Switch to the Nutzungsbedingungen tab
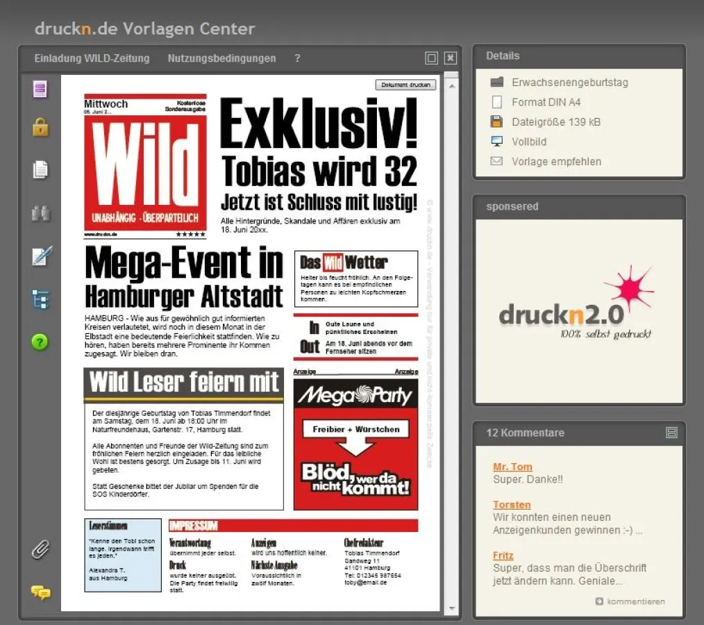Viewport: 704px width, 625px height. [221, 58]
